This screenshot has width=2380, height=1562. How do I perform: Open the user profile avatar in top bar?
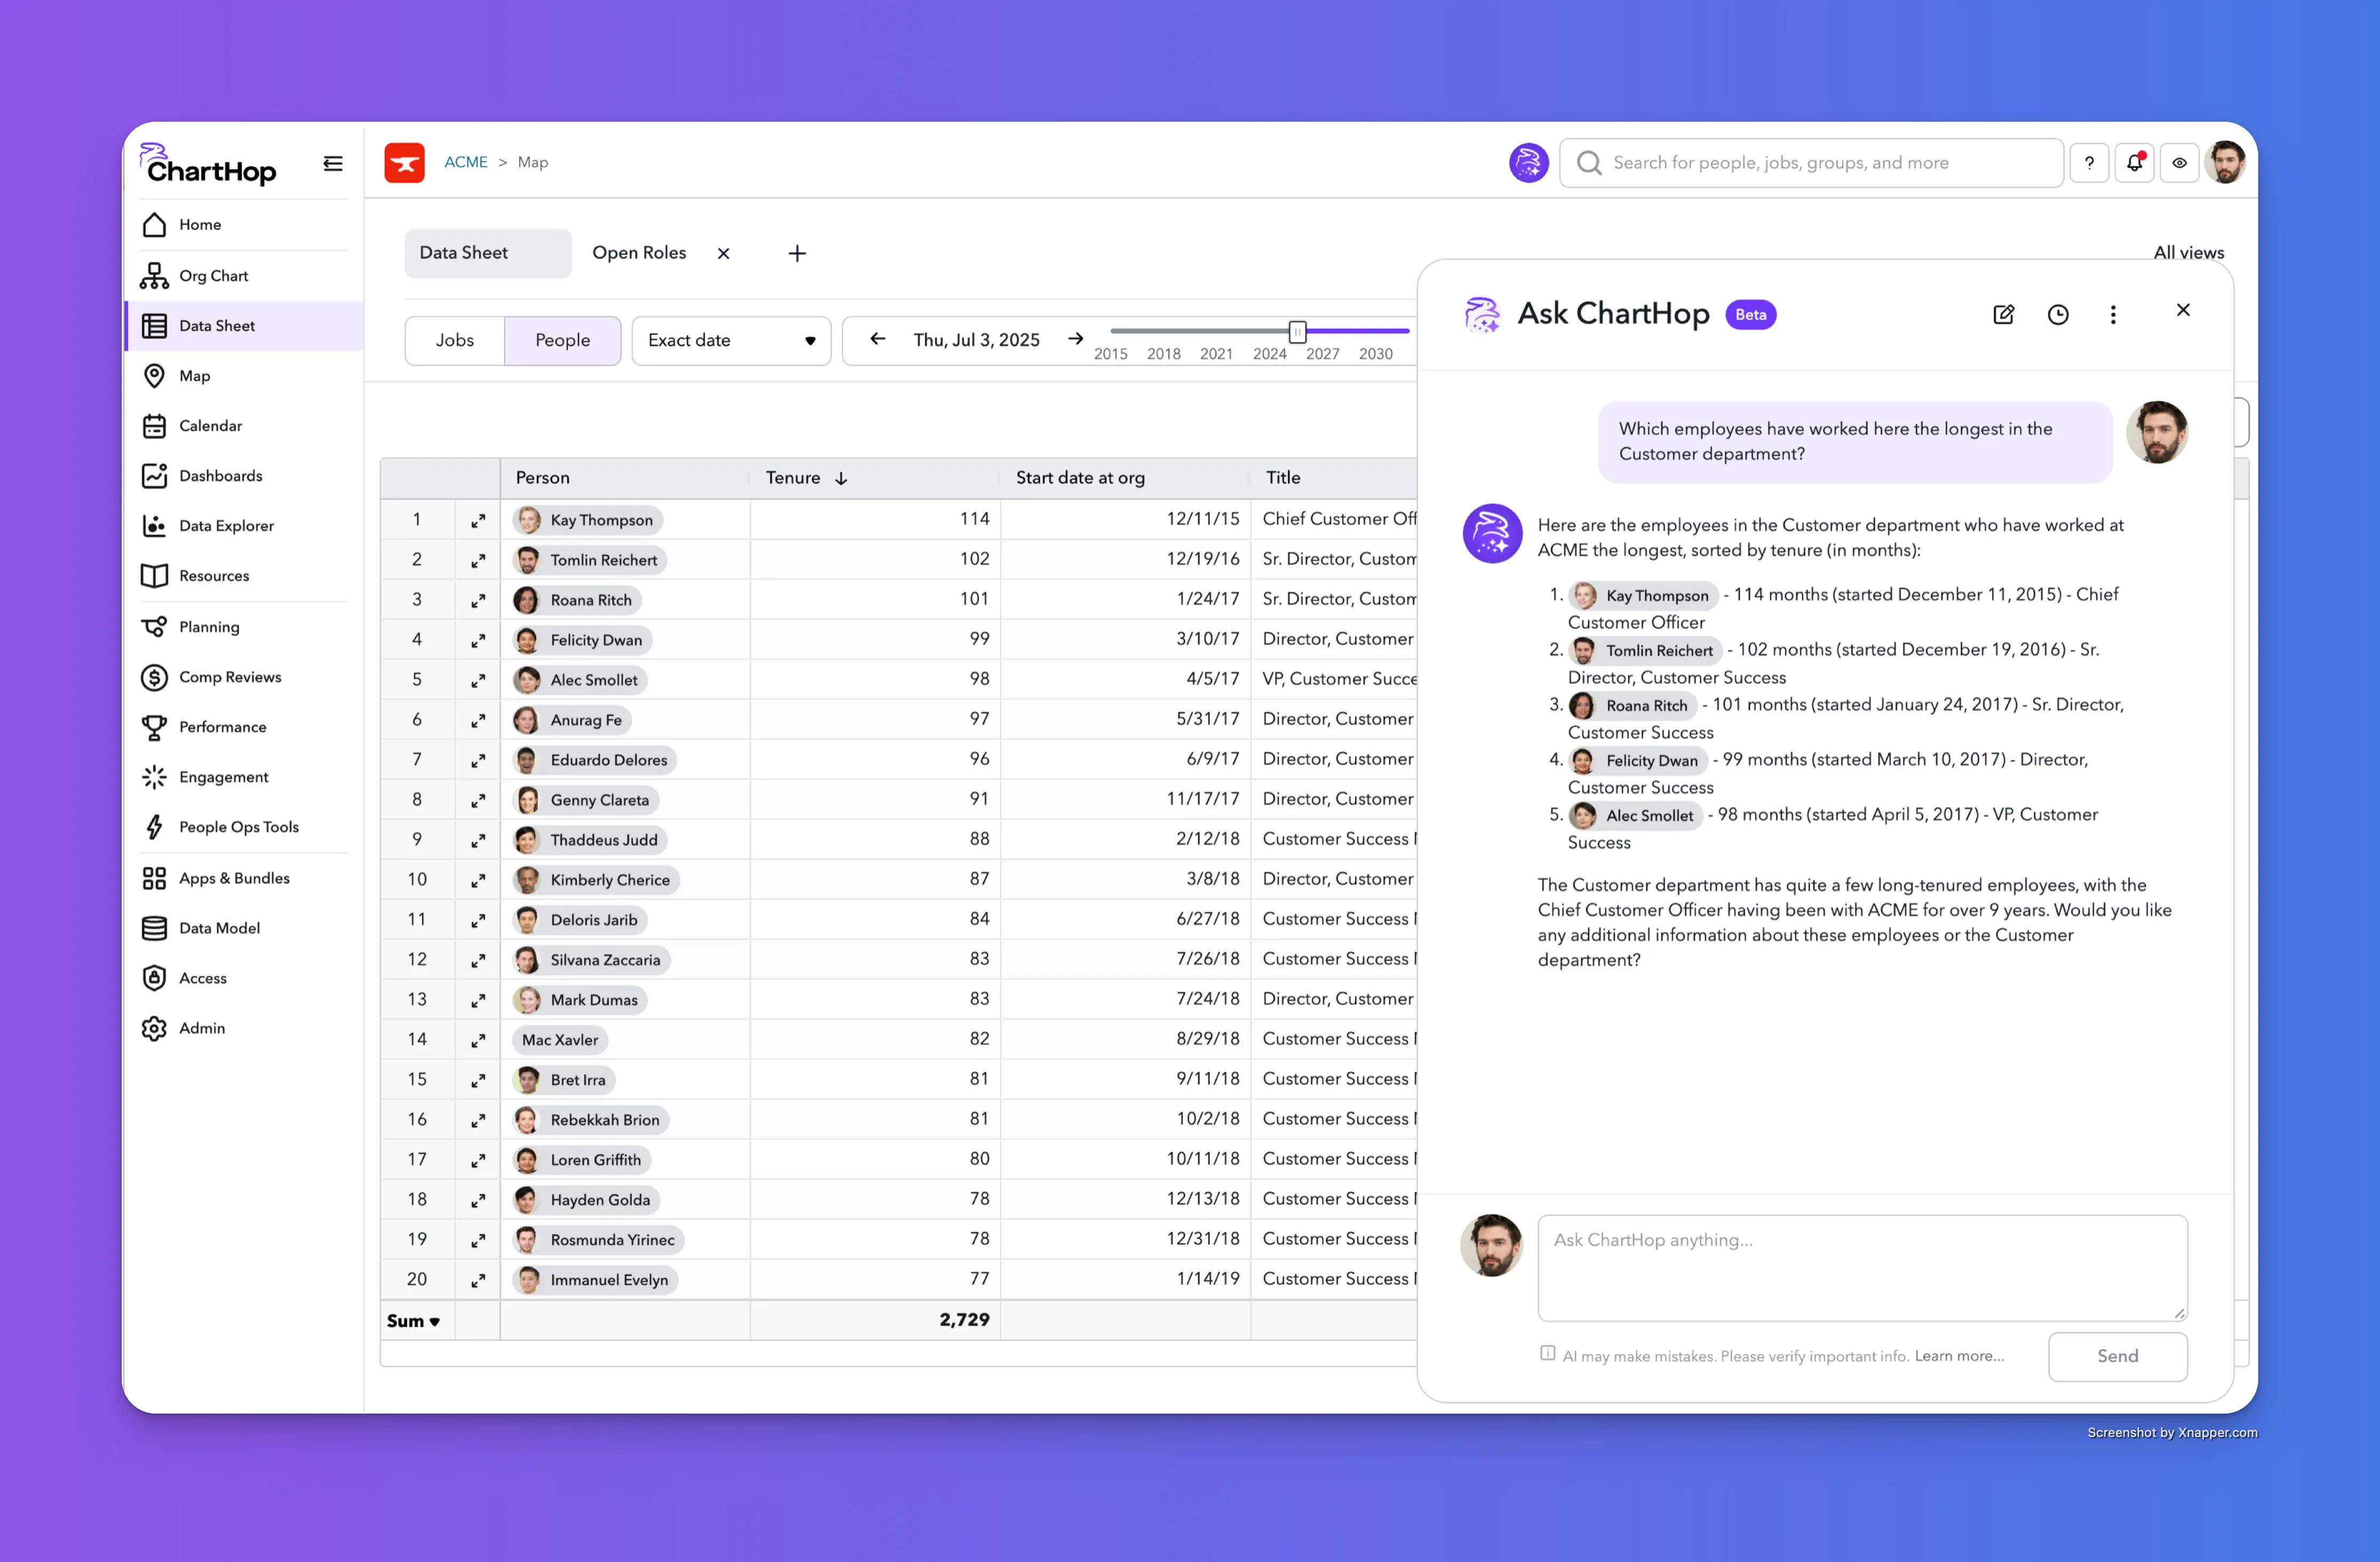(x=2225, y=163)
